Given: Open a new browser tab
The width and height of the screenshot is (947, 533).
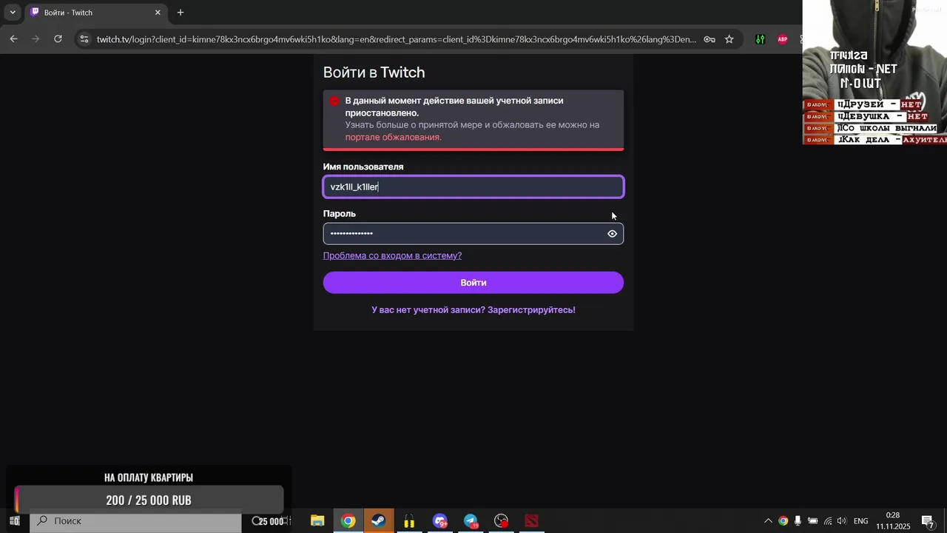Looking at the screenshot, I should [x=181, y=13].
